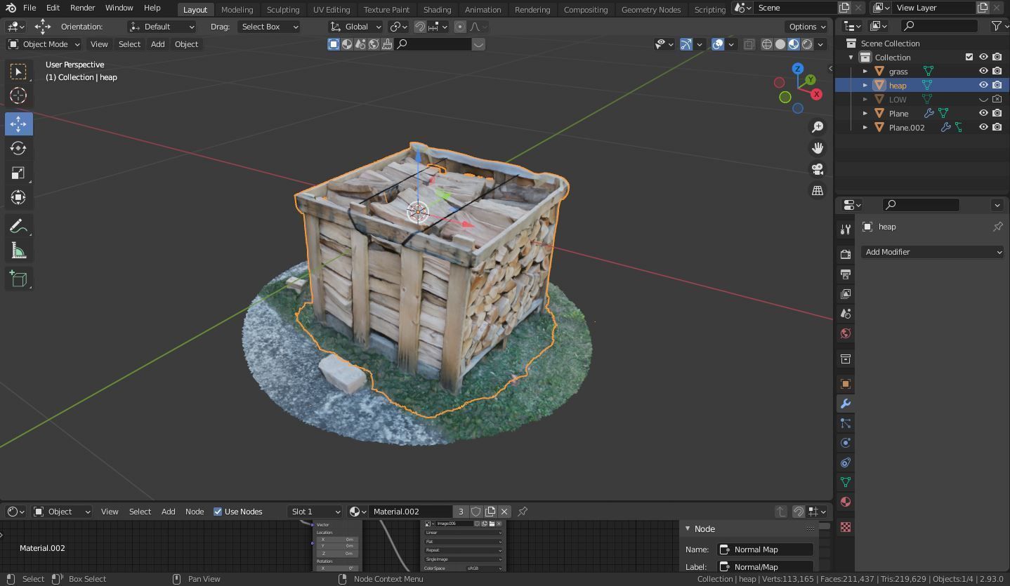Uncheck the Collection exclude checkbox
The width and height of the screenshot is (1010, 586).
[969, 57]
